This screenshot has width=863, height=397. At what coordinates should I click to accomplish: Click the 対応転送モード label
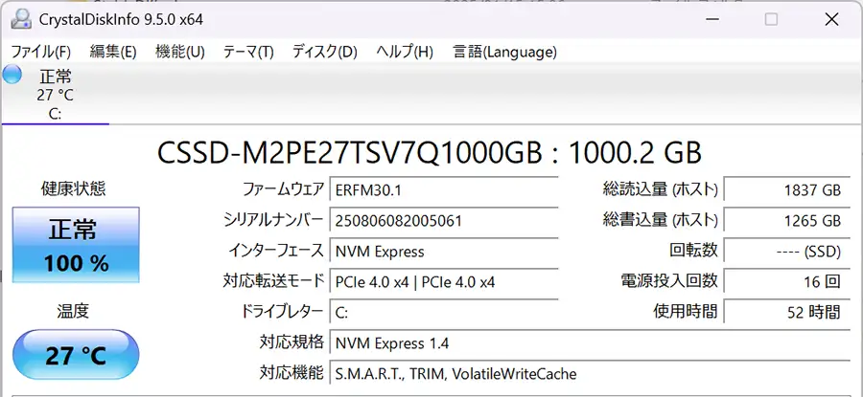point(273,281)
